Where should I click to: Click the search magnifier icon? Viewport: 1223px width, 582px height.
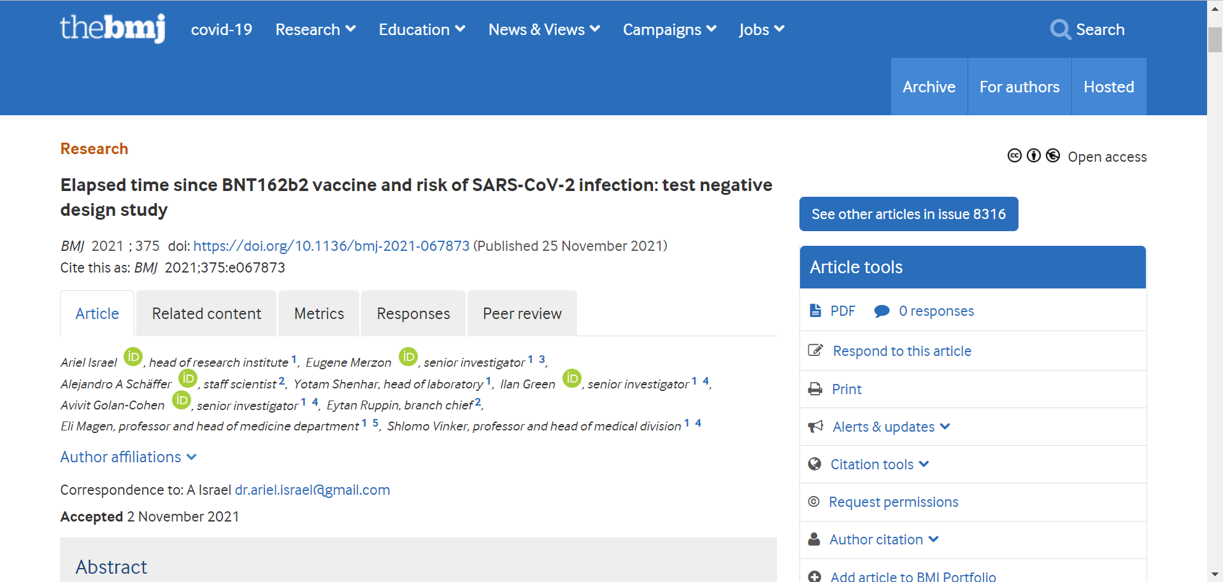tap(1060, 29)
